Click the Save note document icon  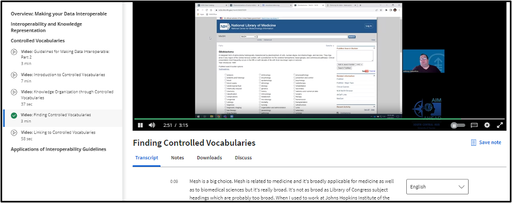(x=473, y=143)
